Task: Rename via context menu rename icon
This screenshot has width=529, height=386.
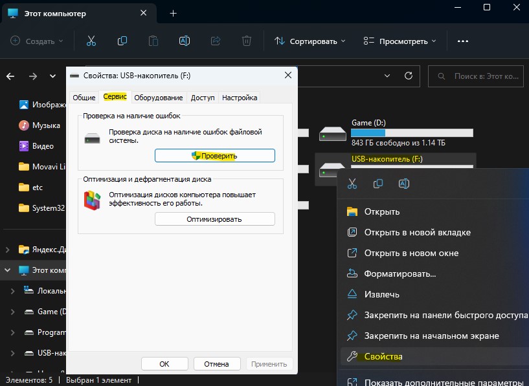Action: coord(404,184)
